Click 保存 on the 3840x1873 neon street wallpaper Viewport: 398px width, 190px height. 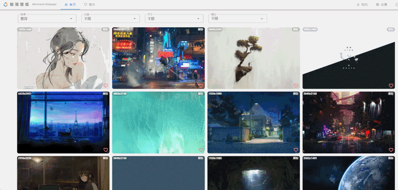click(200, 30)
